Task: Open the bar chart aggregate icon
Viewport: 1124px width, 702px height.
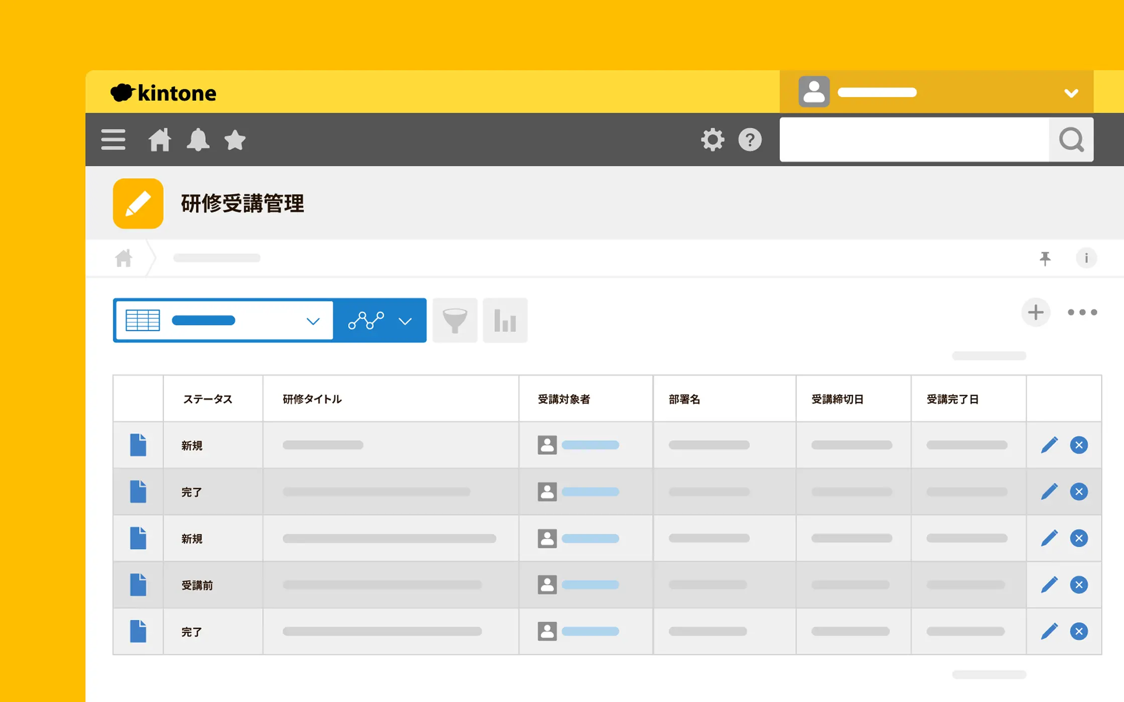Action: coord(505,320)
